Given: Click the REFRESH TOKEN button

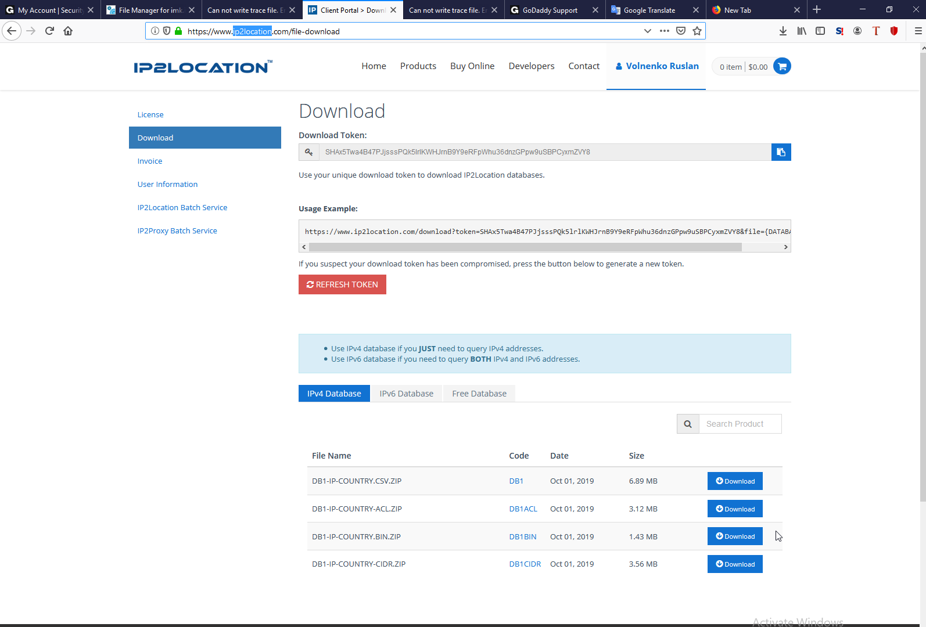Looking at the screenshot, I should point(342,284).
